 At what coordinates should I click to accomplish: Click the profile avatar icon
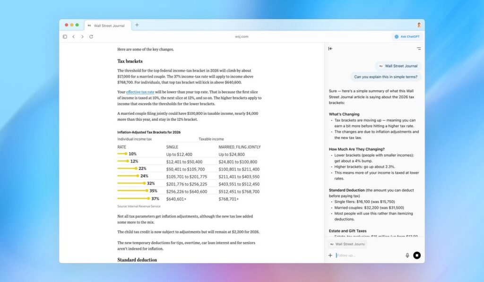click(419, 25)
